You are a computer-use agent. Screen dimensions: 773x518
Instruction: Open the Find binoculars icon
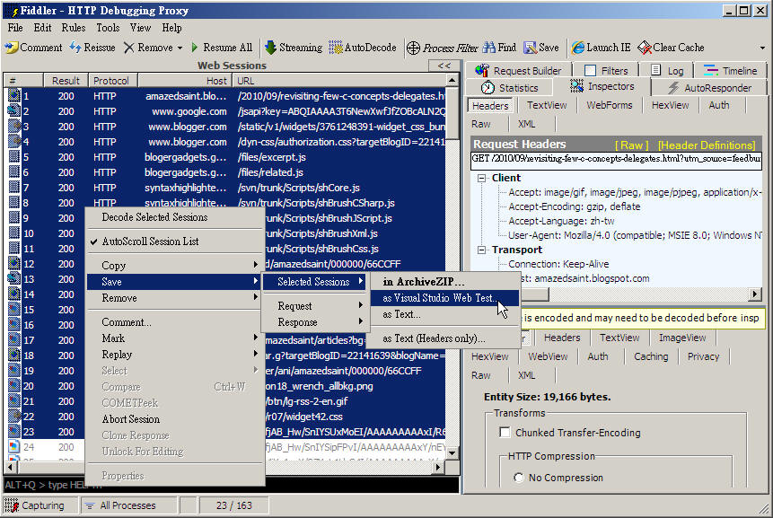click(489, 48)
